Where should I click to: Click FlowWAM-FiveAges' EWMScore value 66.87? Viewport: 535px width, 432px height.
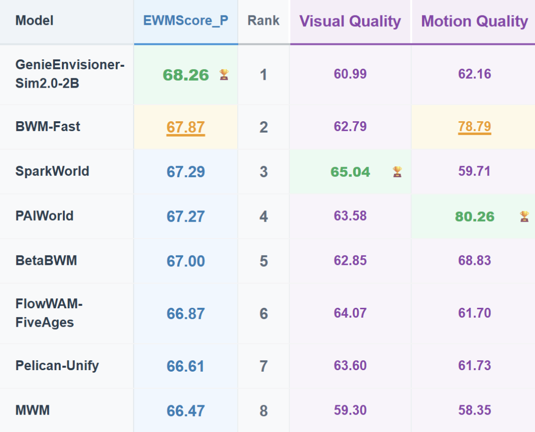click(186, 314)
